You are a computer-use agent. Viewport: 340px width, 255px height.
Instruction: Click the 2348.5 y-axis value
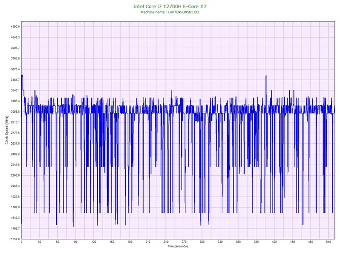tap(15, 165)
